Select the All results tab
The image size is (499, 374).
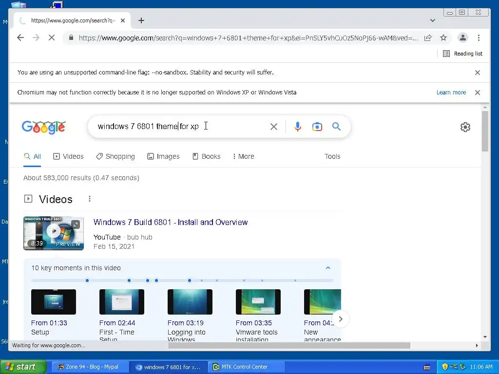tap(33, 156)
